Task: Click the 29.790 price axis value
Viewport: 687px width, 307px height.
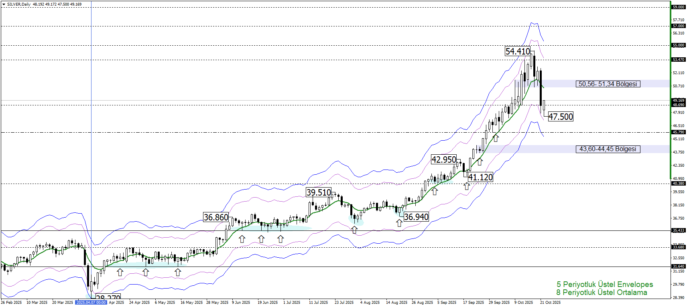Action: 679,285
